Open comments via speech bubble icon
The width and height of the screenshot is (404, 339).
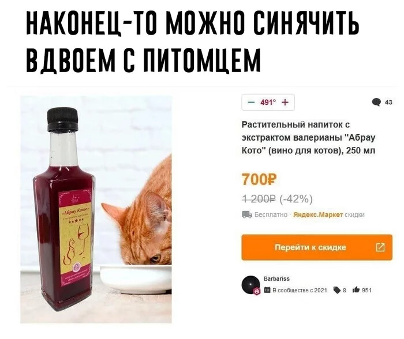[x=376, y=102]
